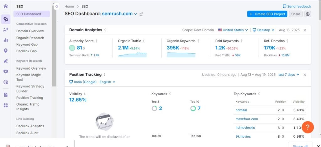
Task: Open the maxxfour.com keyword link
Action: point(247,119)
